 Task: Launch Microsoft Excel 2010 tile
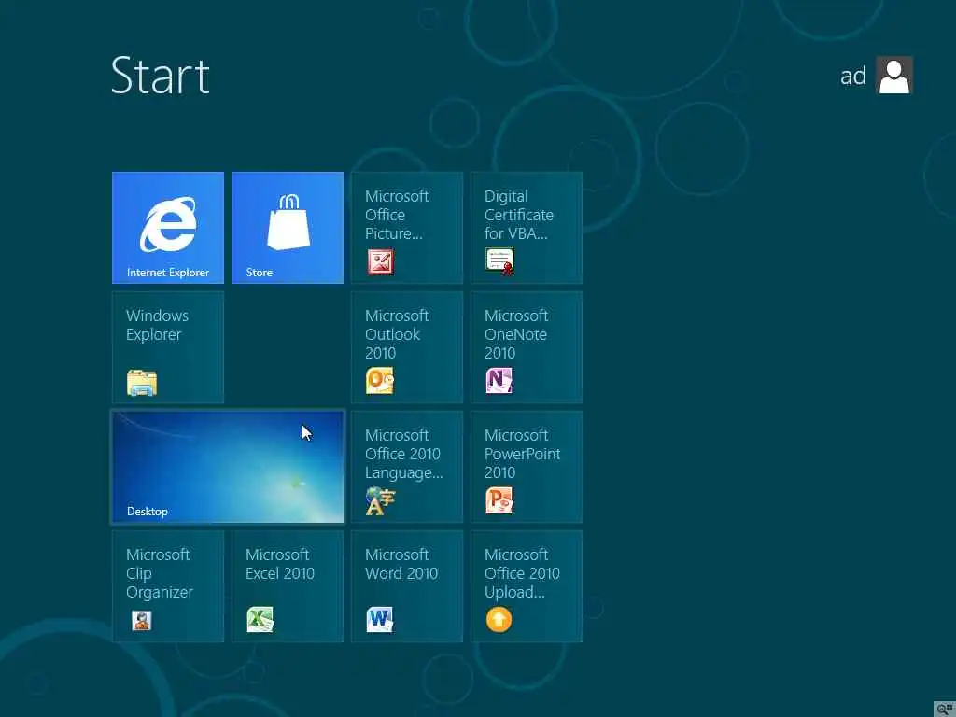(288, 586)
